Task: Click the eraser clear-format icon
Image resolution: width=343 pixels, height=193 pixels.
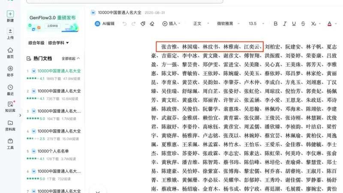Action: 152,24
